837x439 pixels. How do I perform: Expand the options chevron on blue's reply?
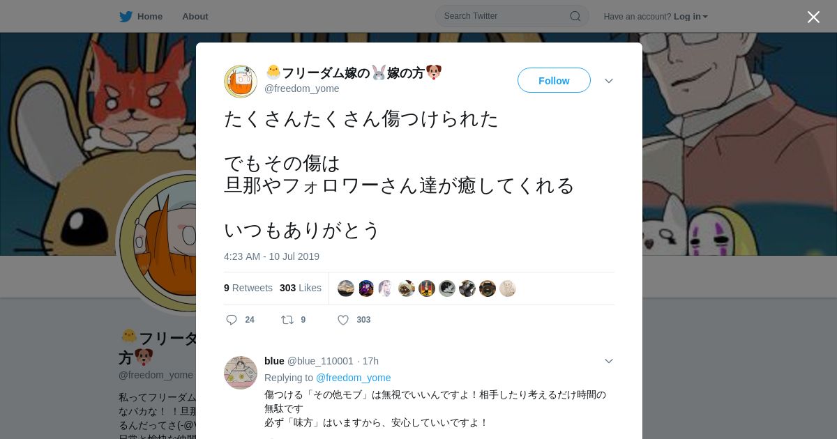609,361
